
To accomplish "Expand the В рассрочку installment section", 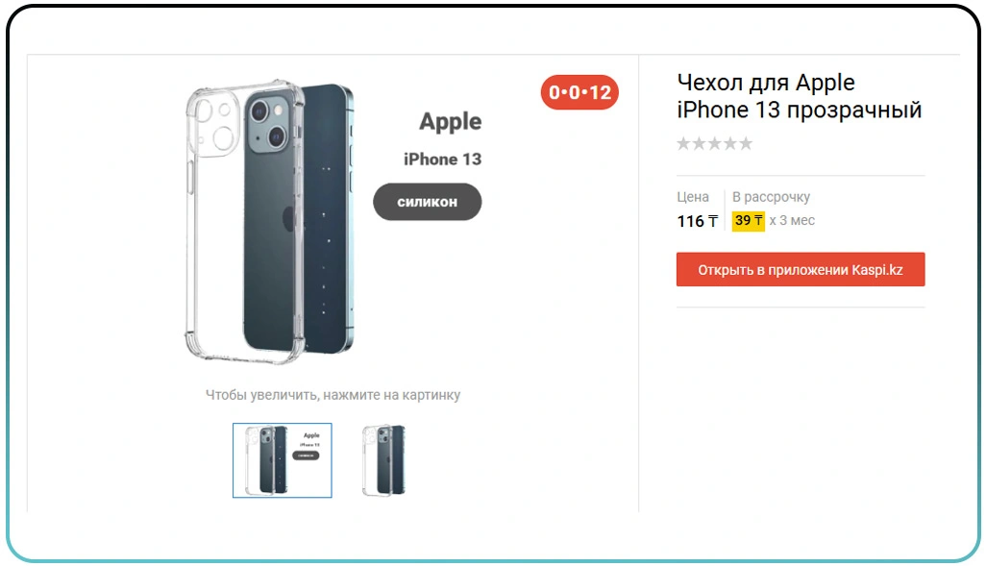I will tap(772, 196).
